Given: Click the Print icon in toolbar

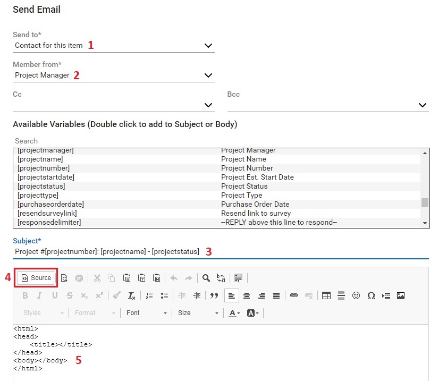Looking at the screenshot, I should (x=79, y=278).
